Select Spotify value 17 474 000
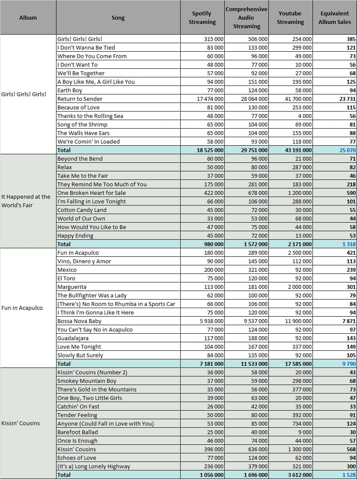 (202, 99)
